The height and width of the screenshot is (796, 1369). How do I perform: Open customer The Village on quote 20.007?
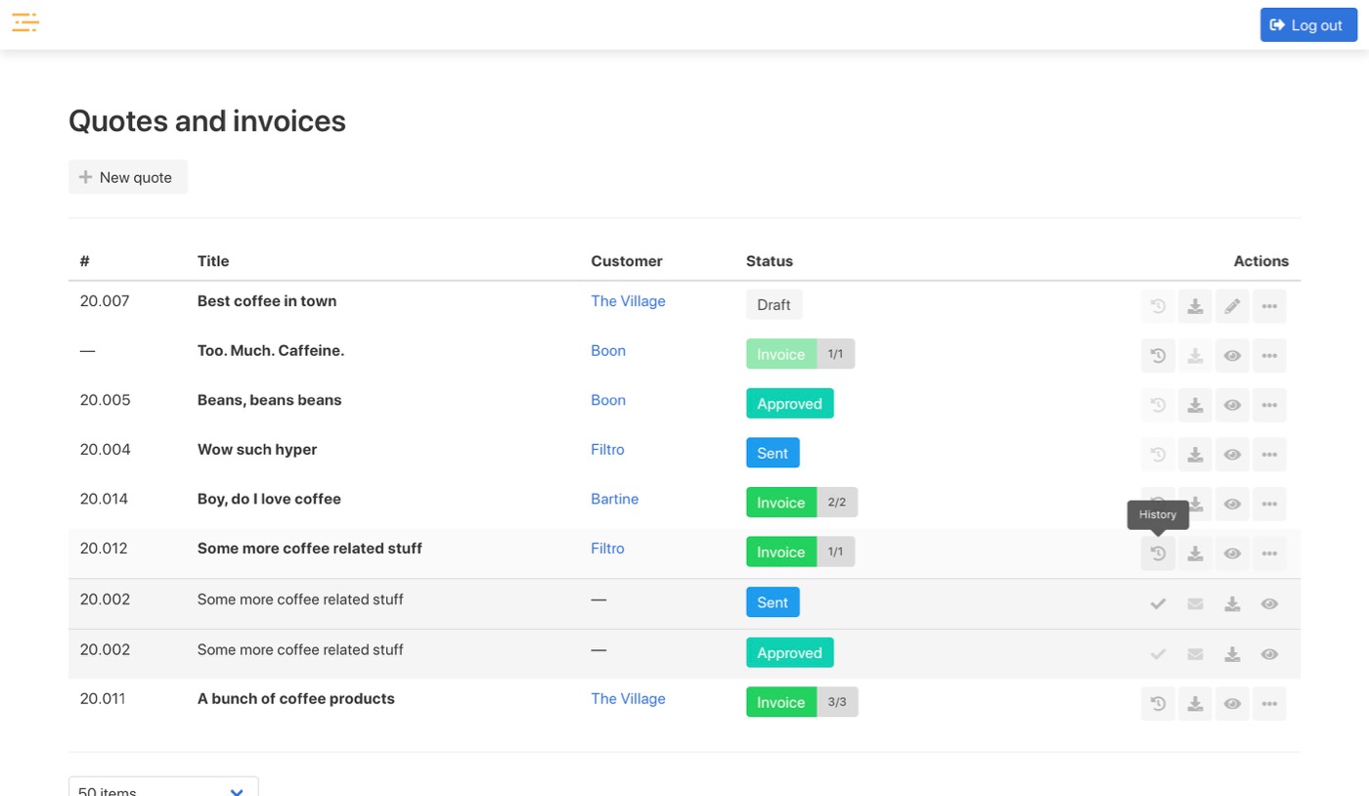tap(628, 301)
